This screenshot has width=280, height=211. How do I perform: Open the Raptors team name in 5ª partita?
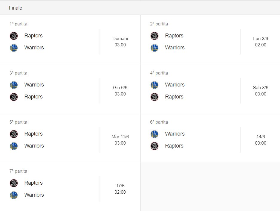tap(33, 134)
